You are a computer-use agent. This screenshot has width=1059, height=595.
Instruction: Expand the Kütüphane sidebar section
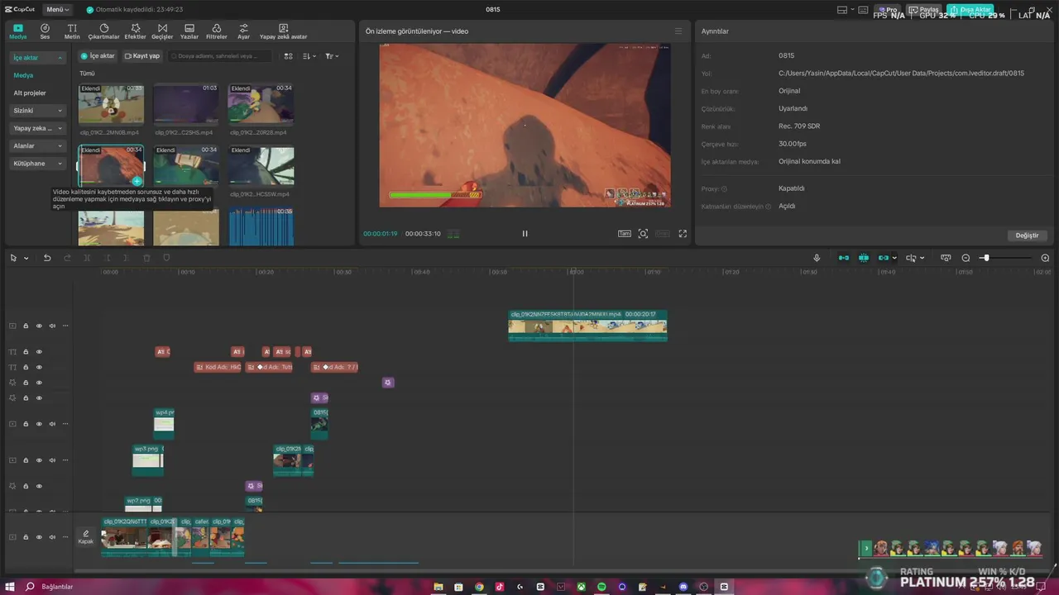tap(37, 164)
